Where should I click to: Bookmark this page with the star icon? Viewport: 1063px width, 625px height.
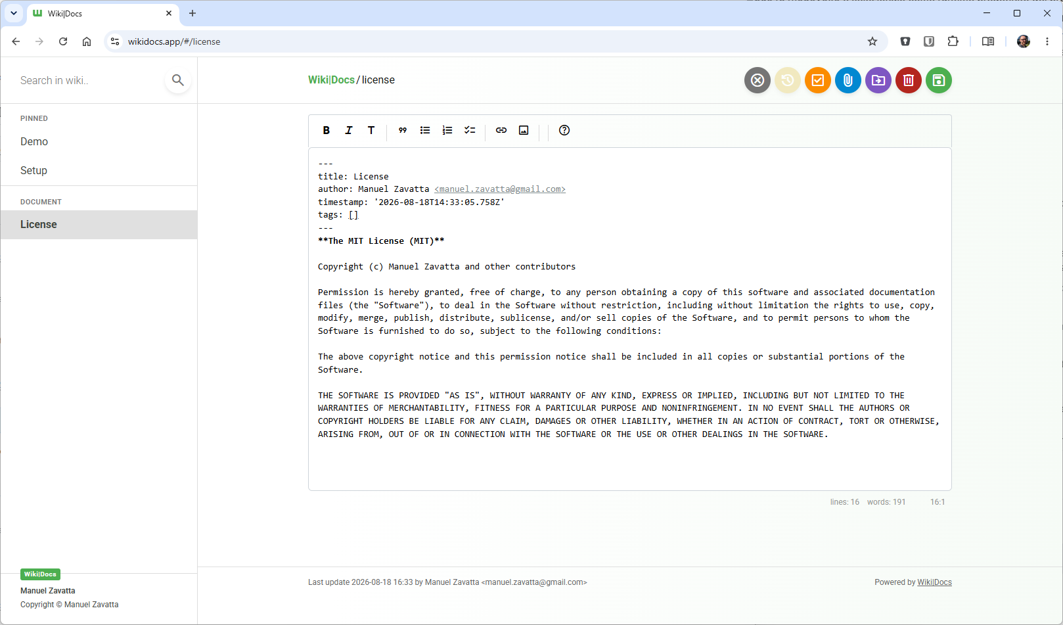click(872, 41)
